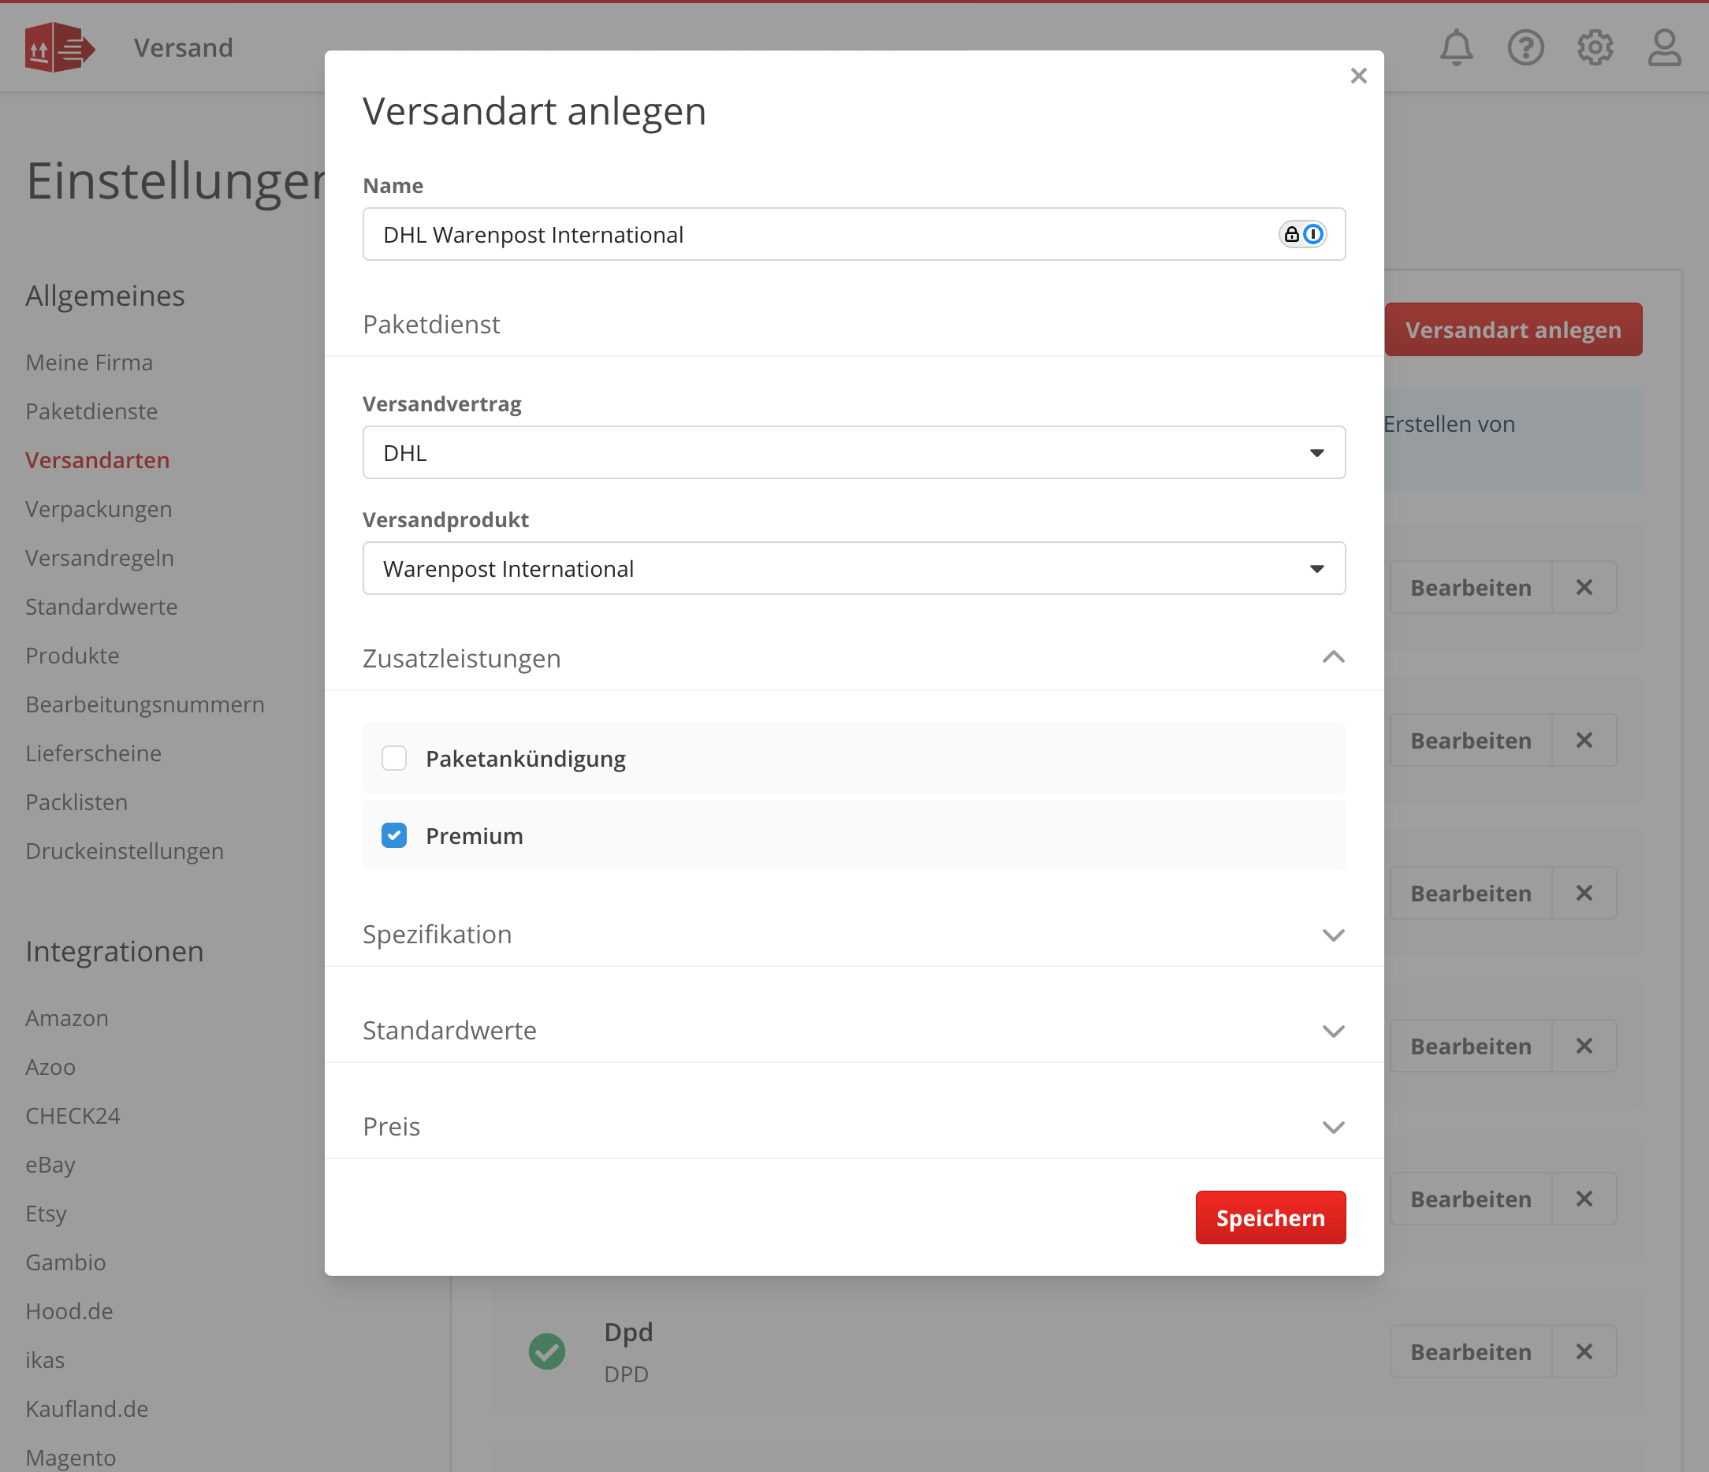
Task: Enable the Paketankündigung checkbox
Action: tap(394, 758)
